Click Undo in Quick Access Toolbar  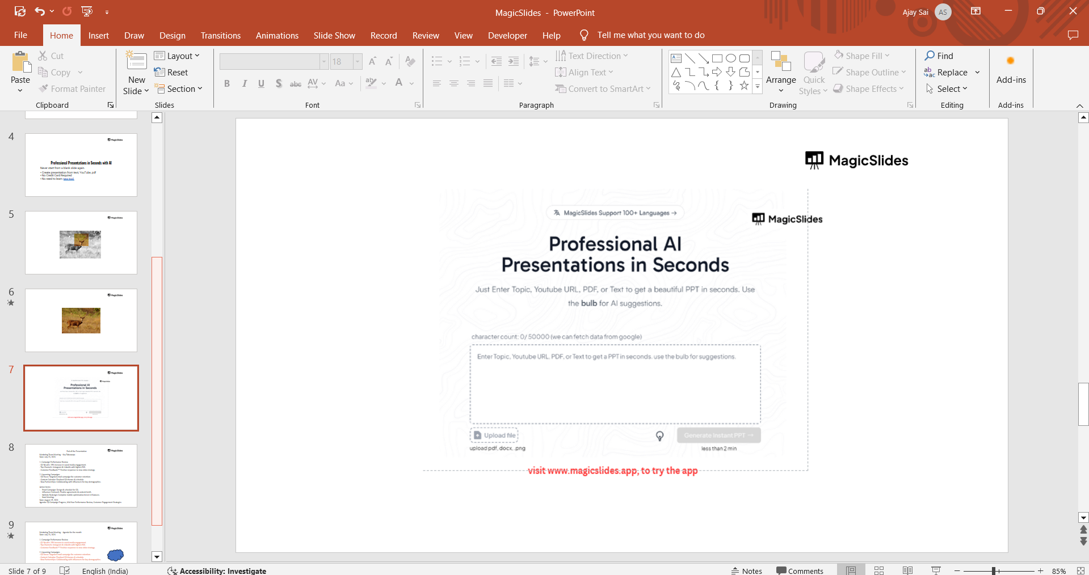39,11
